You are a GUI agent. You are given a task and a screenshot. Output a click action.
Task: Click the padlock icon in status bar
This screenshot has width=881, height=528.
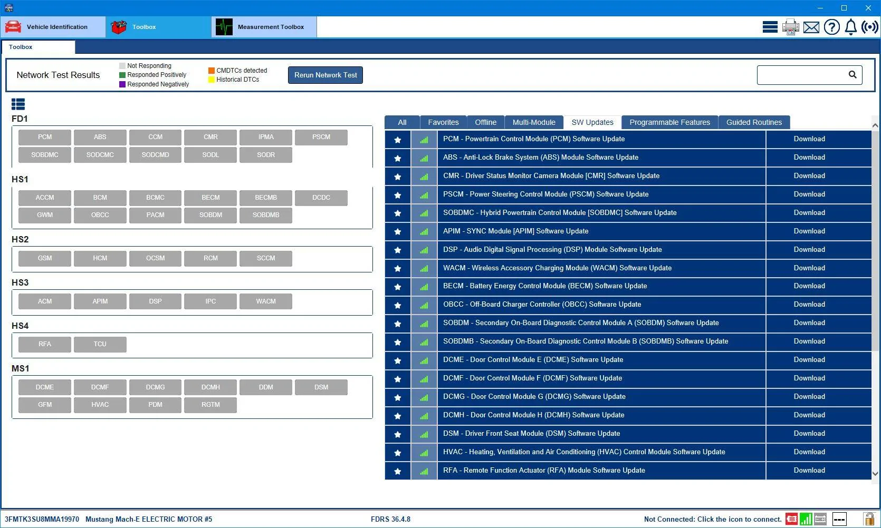868,519
